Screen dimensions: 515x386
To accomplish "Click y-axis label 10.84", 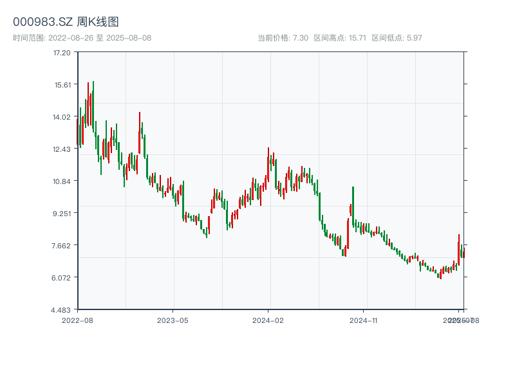I will (x=62, y=181).
